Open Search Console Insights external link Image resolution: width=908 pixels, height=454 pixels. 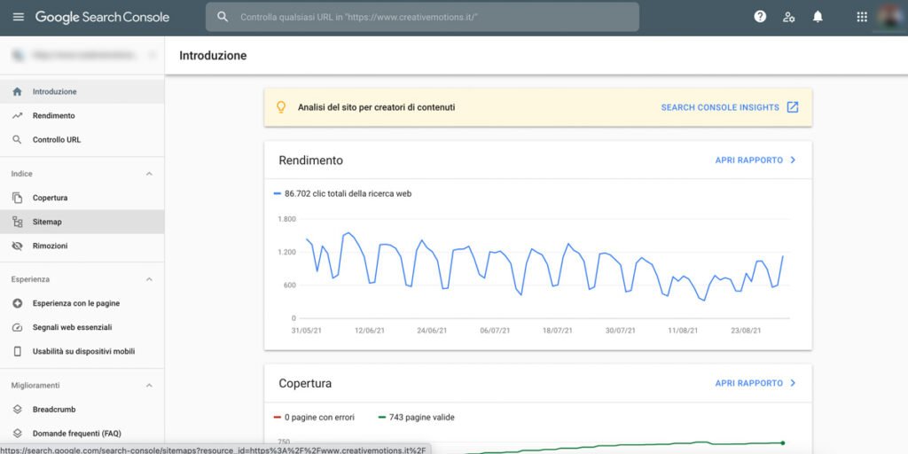pos(730,107)
